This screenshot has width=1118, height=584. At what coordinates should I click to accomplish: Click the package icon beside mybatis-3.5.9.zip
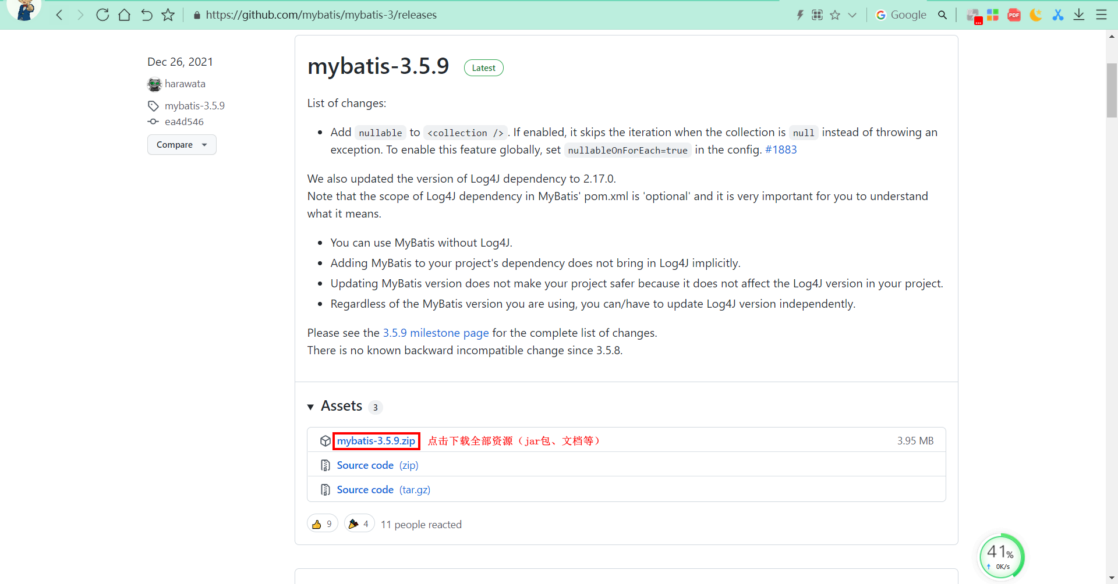[326, 441]
